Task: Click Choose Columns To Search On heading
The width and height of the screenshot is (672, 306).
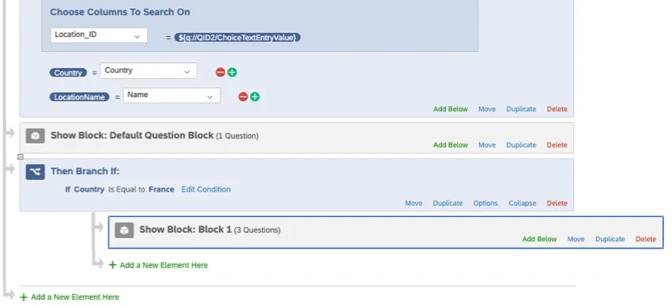Action: (x=120, y=12)
